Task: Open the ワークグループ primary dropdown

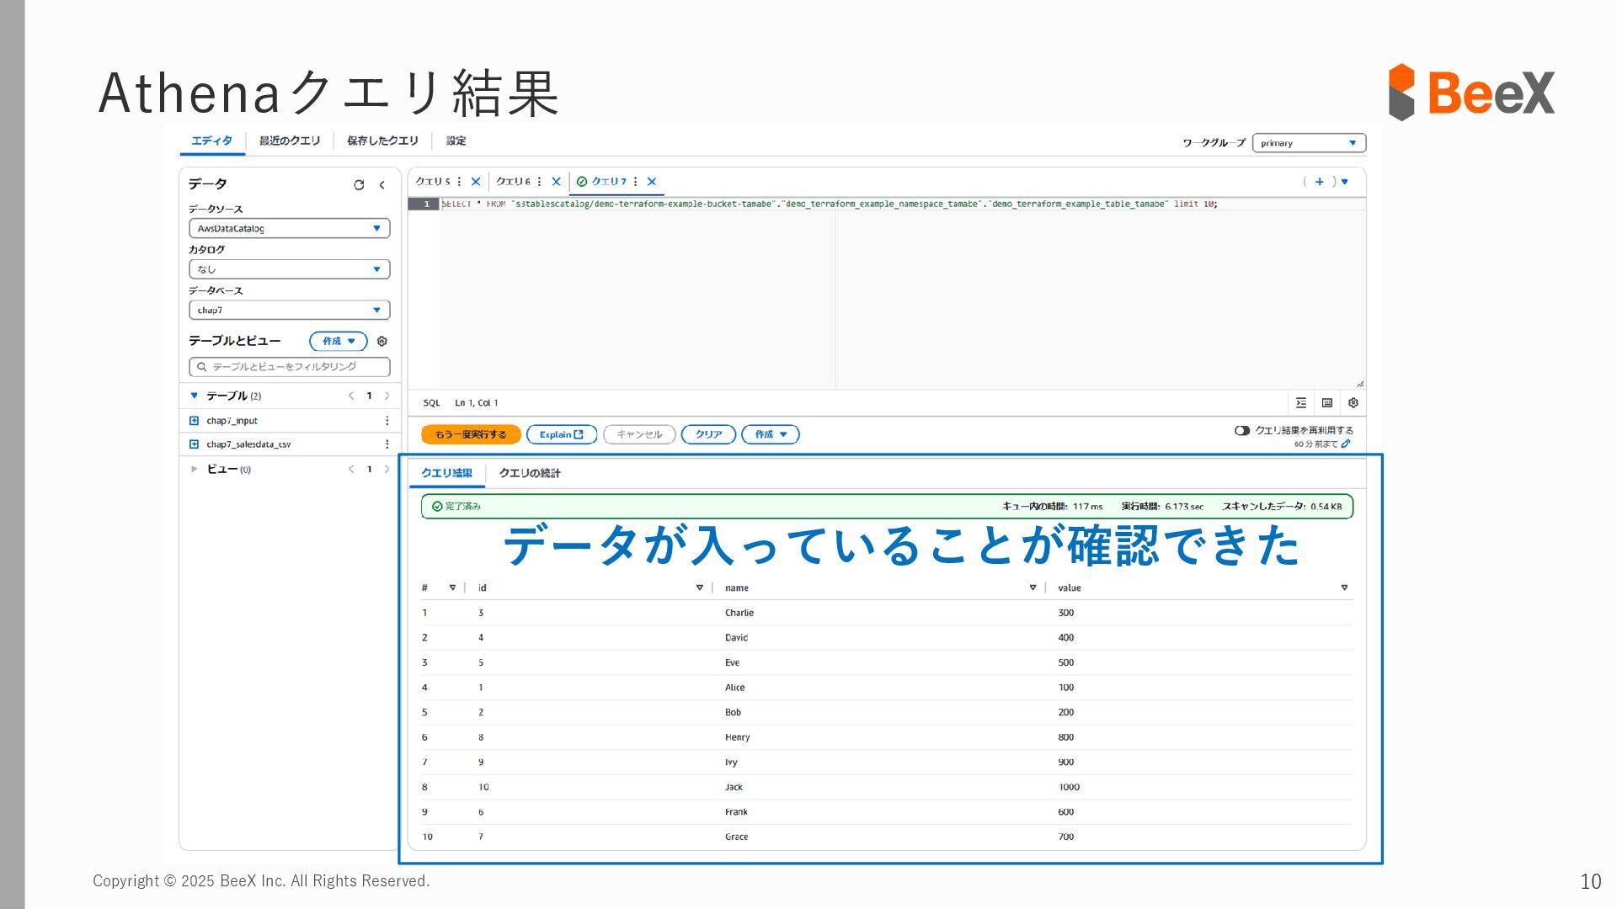Action: pyautogui.click(x=1309, y=143)
